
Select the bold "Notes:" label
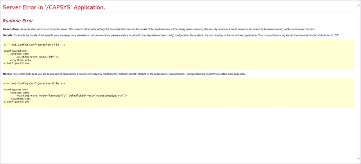[x=7, y=74]
